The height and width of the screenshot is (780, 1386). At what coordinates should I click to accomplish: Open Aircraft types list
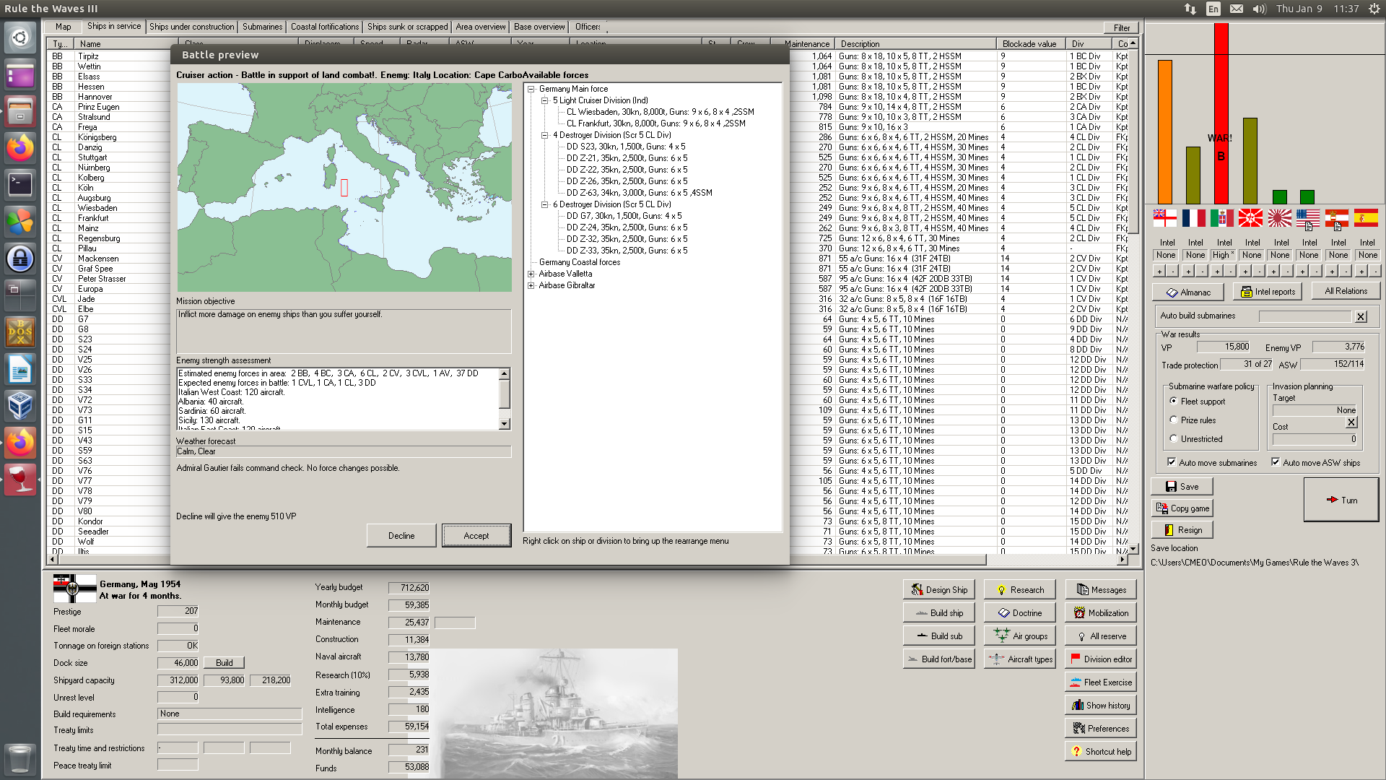click(1019, 659)
